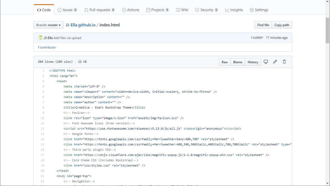Click the Copy path button
Viewport: 330px width, 186px height.
[x=282, y=25]
